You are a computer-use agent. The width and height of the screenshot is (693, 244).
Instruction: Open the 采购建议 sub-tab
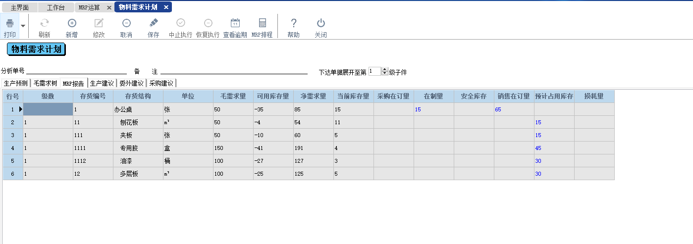[x=161, y=83]
